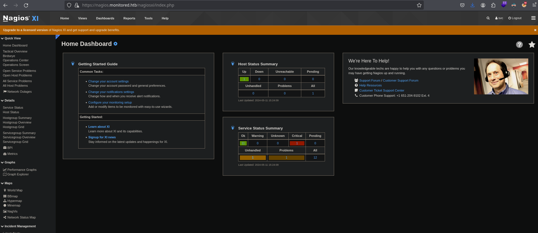This screenshot has width=538, height=233.
Task: Open the dashboard help question mark icon
Action: coord(519,44)
